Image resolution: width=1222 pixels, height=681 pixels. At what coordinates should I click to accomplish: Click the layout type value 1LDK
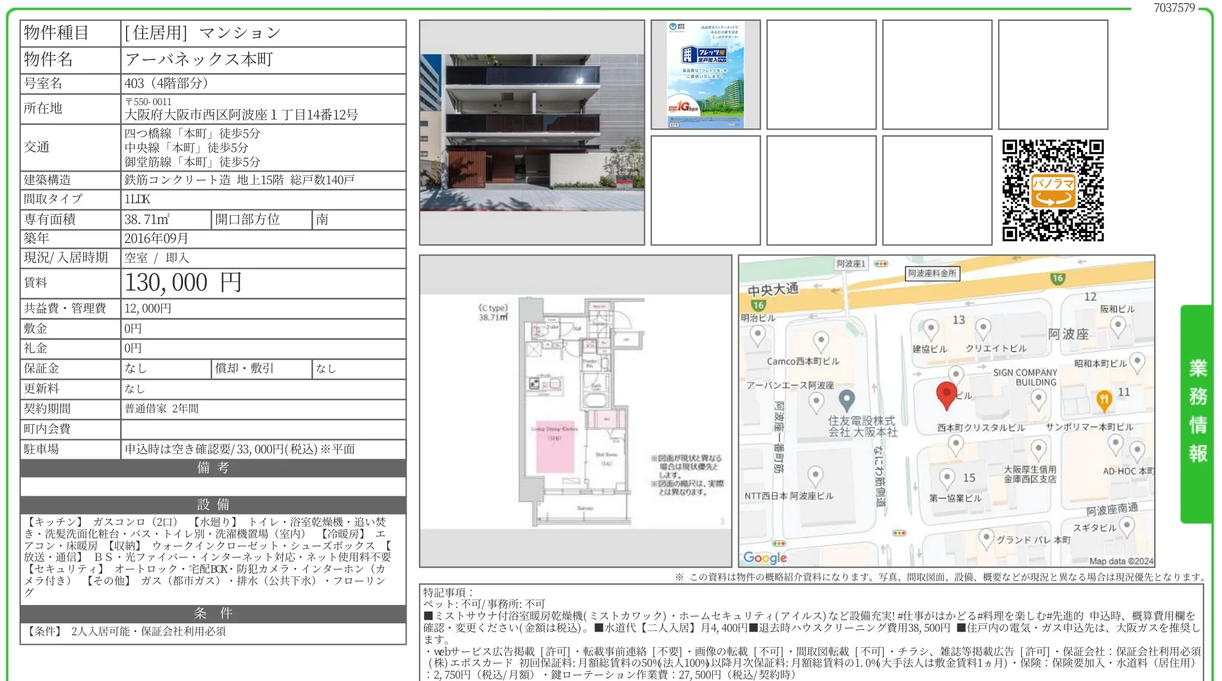pos(137,199)
